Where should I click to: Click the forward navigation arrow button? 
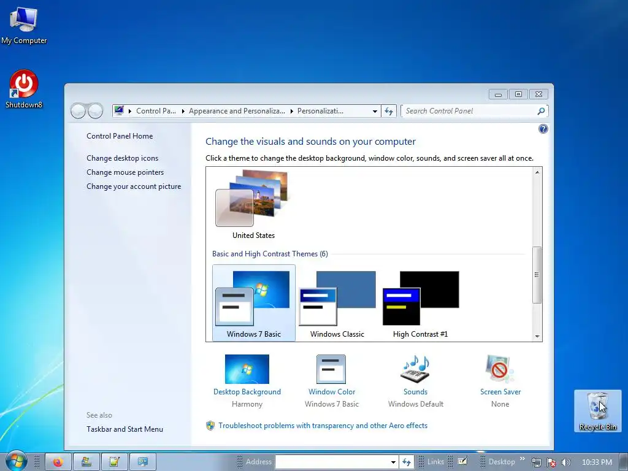tap(95, 111)
